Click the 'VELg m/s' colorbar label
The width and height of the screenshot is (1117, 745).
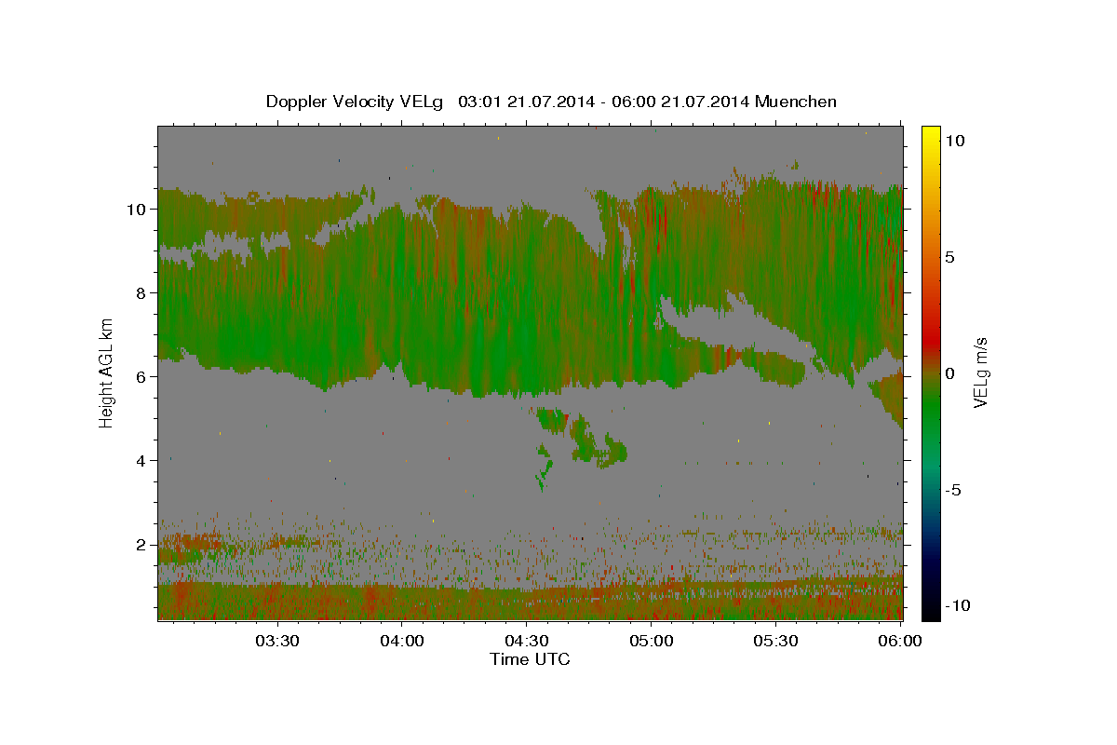(980, 373)
